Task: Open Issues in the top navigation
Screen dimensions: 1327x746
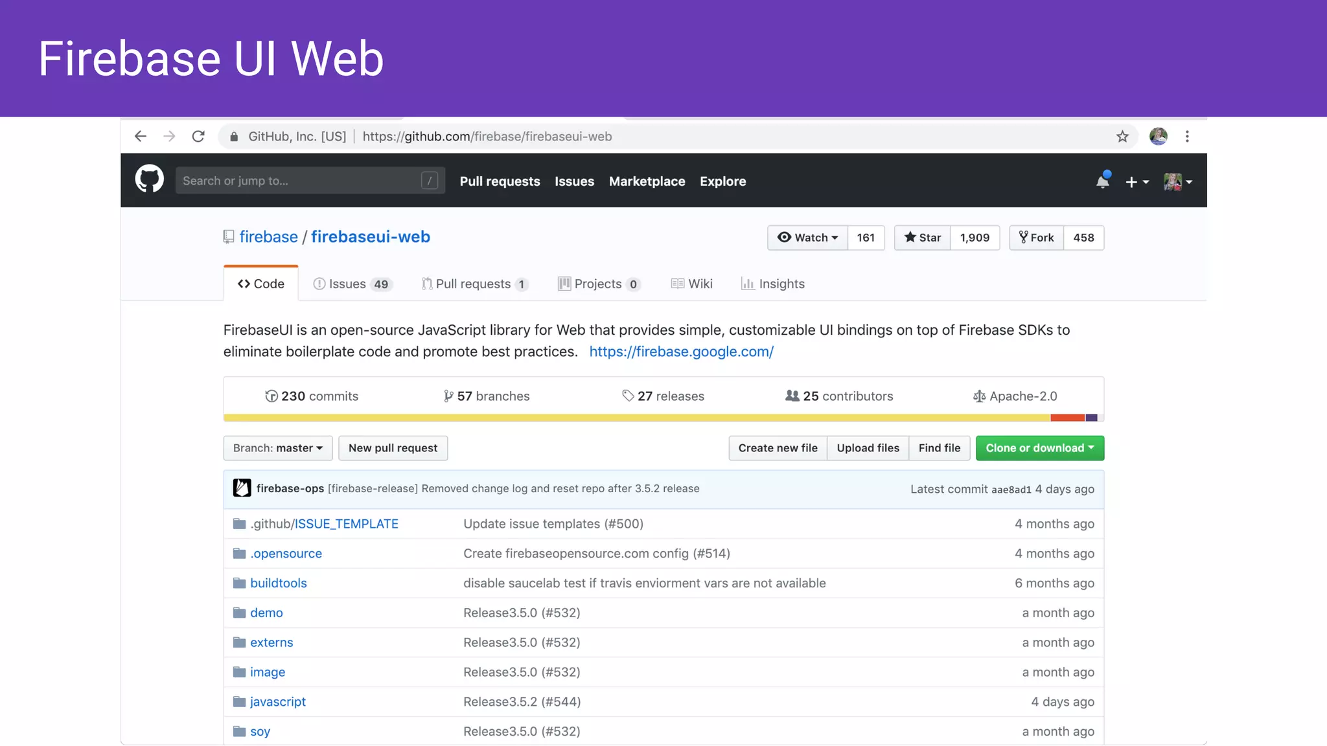Action: 574,181
